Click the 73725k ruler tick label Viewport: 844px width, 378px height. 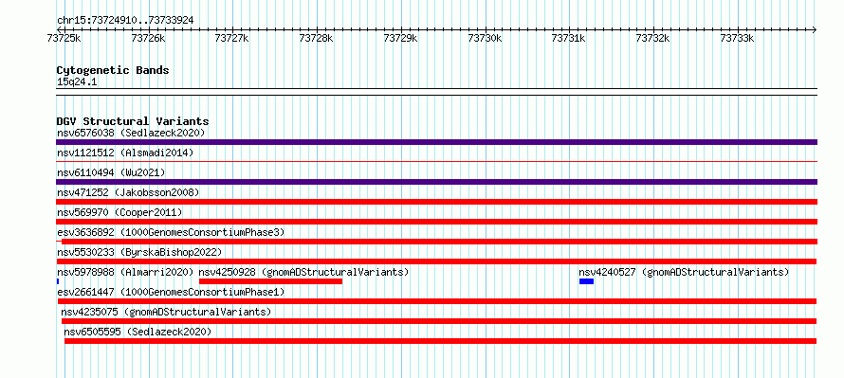(64, 38)
